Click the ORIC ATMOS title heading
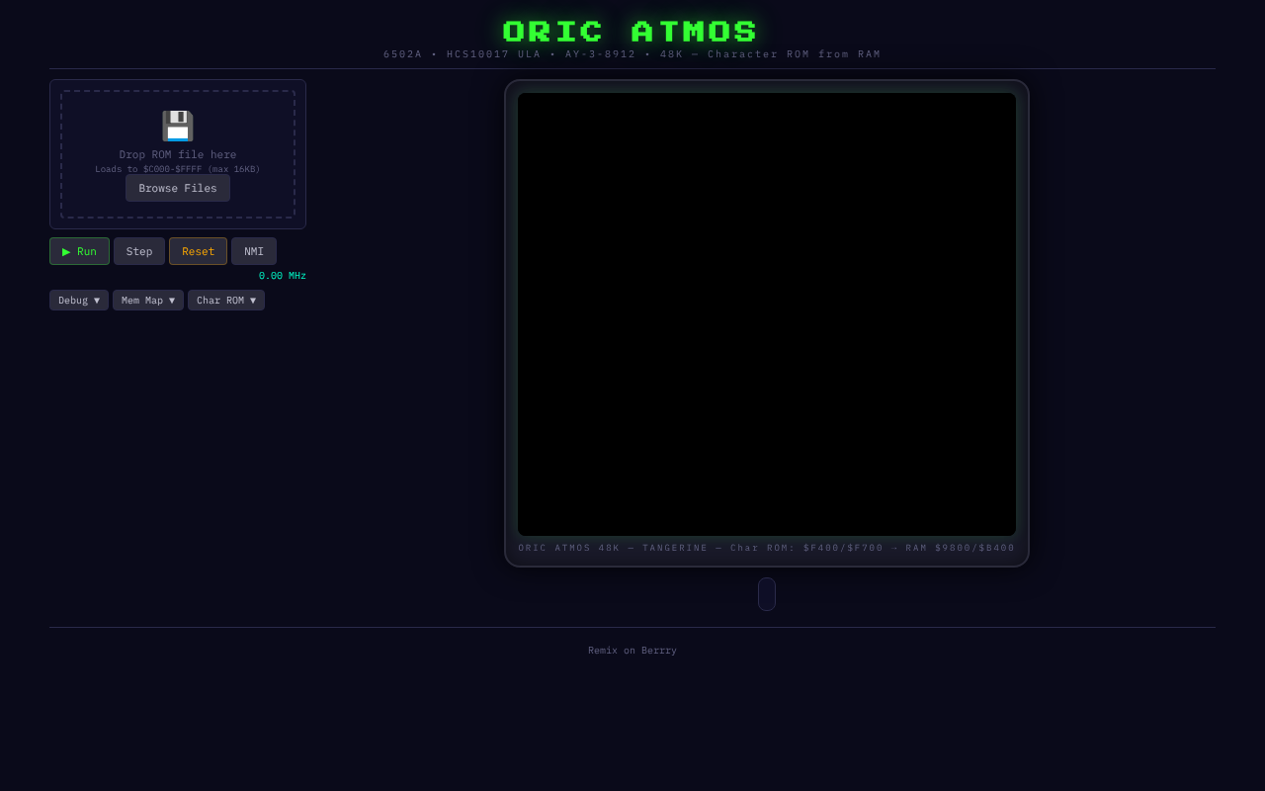The width and height of the screenshot is (1265, 791). click(x=632, y=32)
